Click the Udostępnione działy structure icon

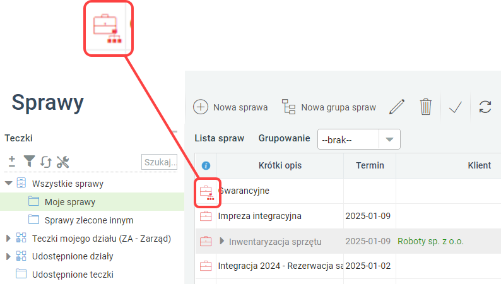(21, 256)
